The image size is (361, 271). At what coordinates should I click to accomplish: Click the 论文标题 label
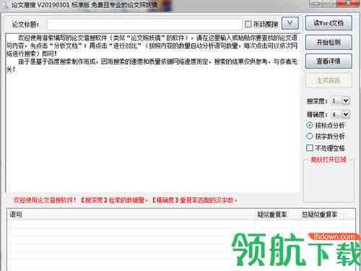point(25,25)
